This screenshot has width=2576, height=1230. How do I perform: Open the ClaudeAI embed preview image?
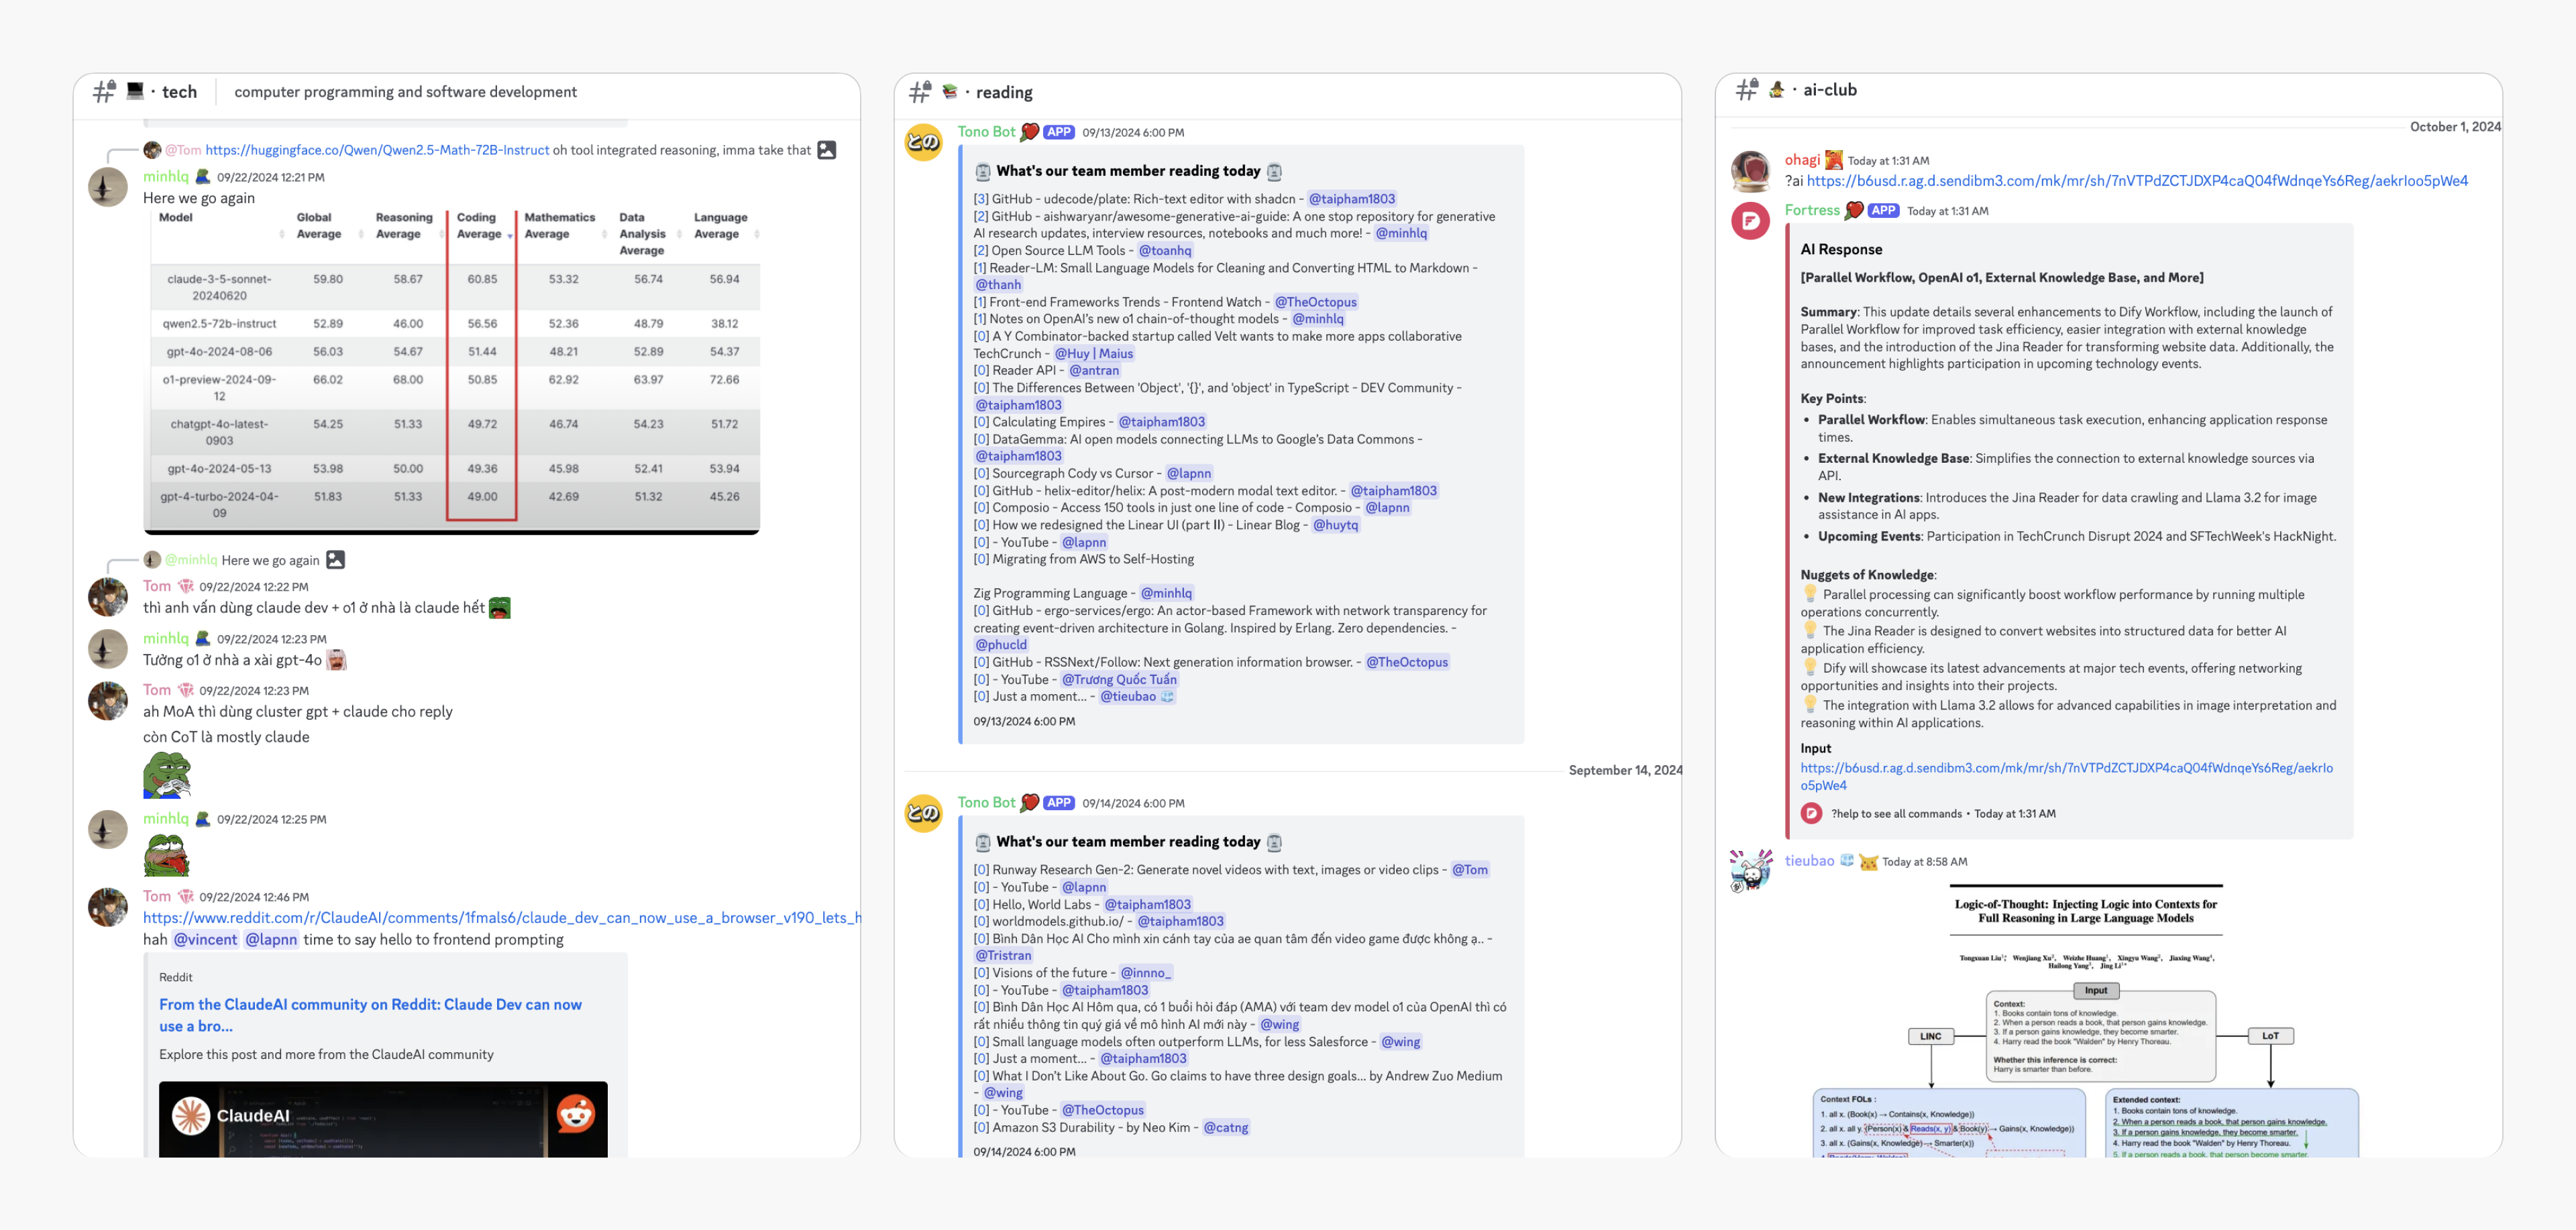tap(383, 1119)
